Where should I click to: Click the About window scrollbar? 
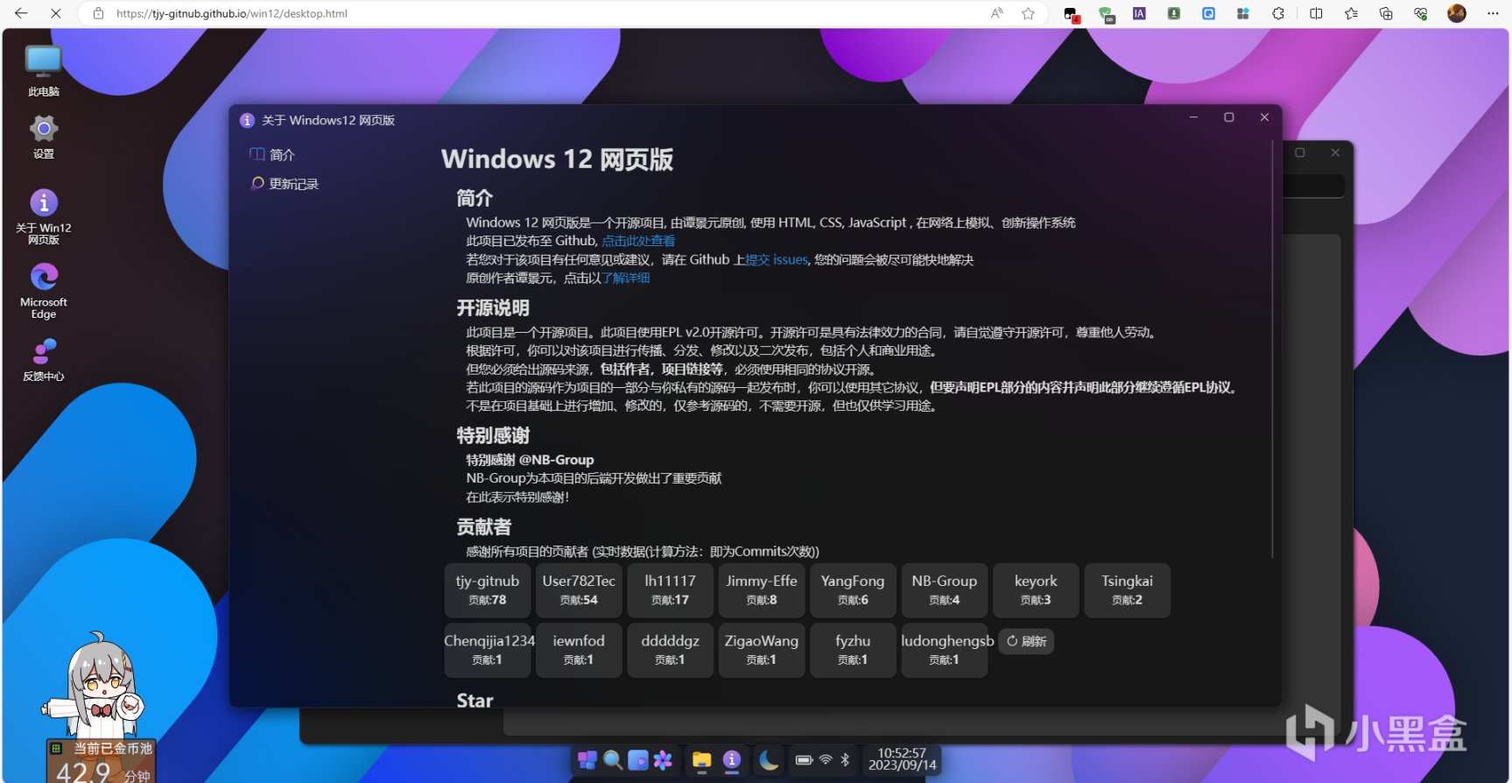pos(1272,349)
